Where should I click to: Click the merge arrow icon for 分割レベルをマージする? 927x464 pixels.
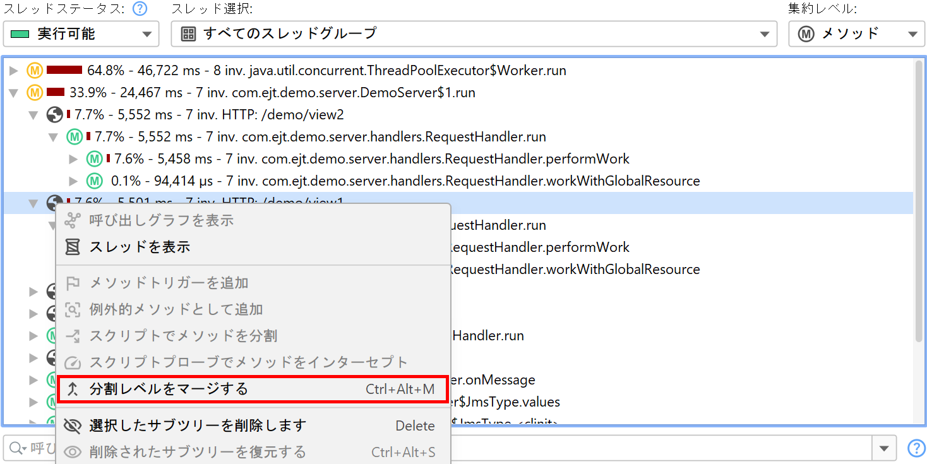73,390
